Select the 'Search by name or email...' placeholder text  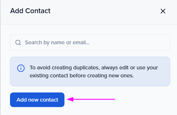coord(57,43)
